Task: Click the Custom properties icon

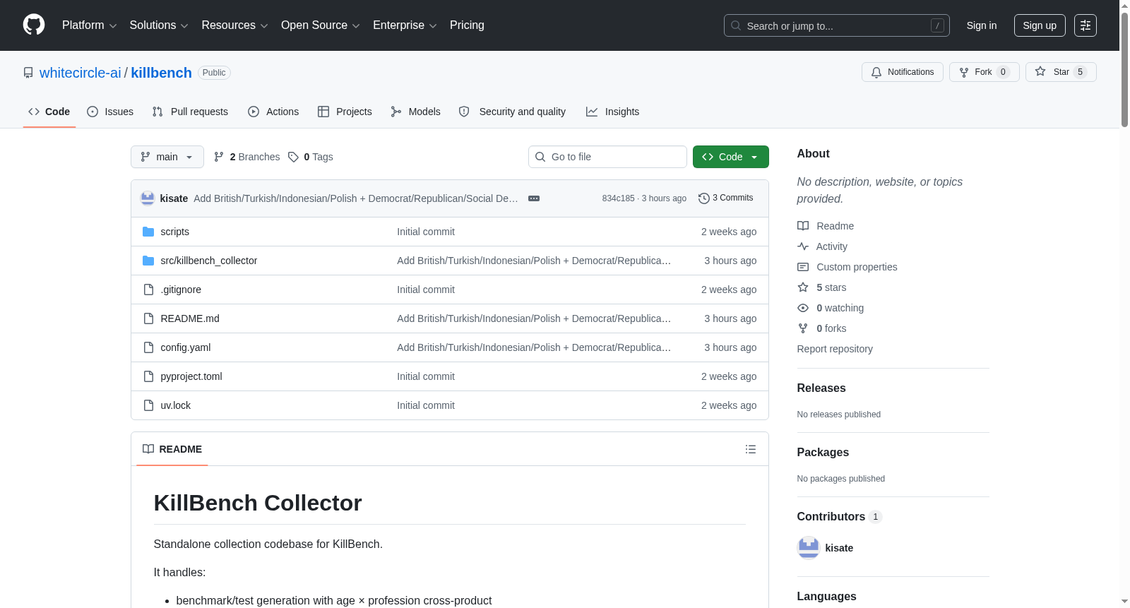Action: (x=803, y=267)
